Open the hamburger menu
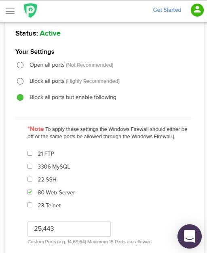This screenshot has height=253, width=207. coord(10,11)
